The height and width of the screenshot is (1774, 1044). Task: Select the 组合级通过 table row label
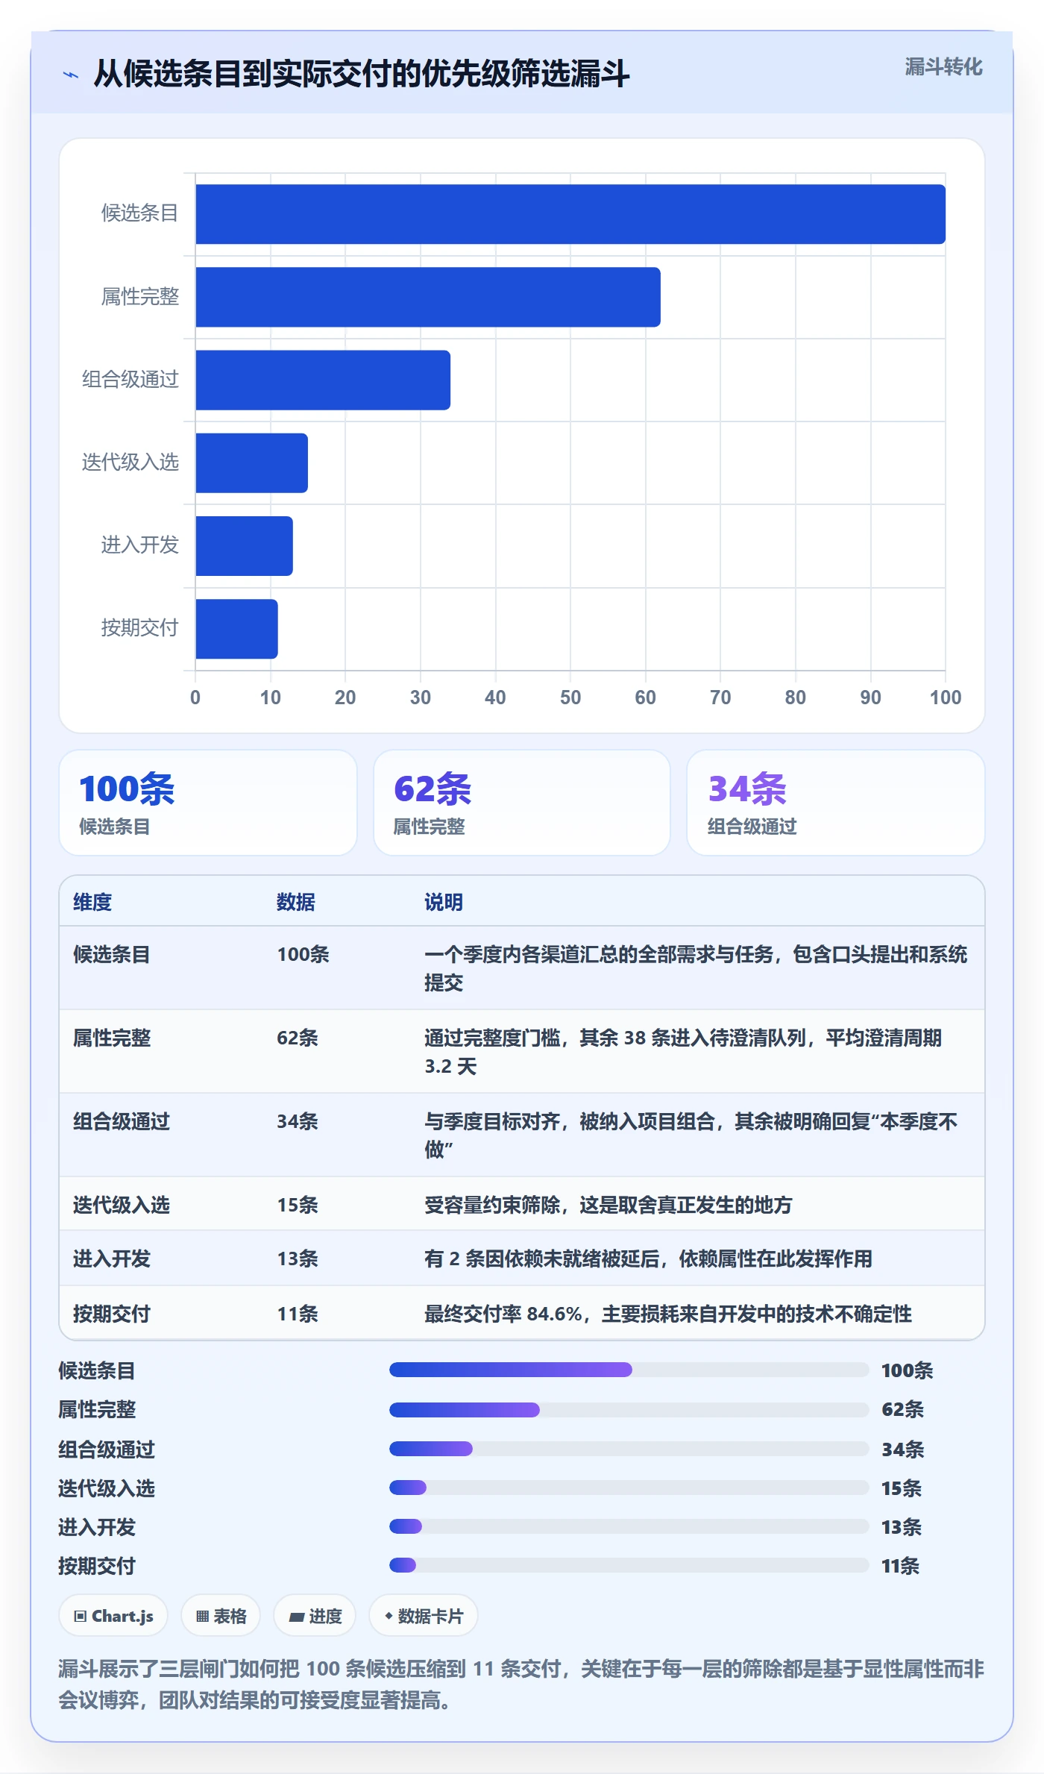coord(122,1121)
